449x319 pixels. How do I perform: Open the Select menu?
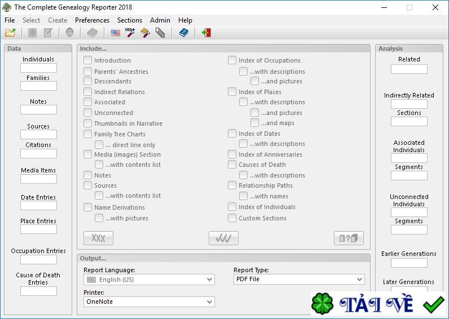coord(31,20)
